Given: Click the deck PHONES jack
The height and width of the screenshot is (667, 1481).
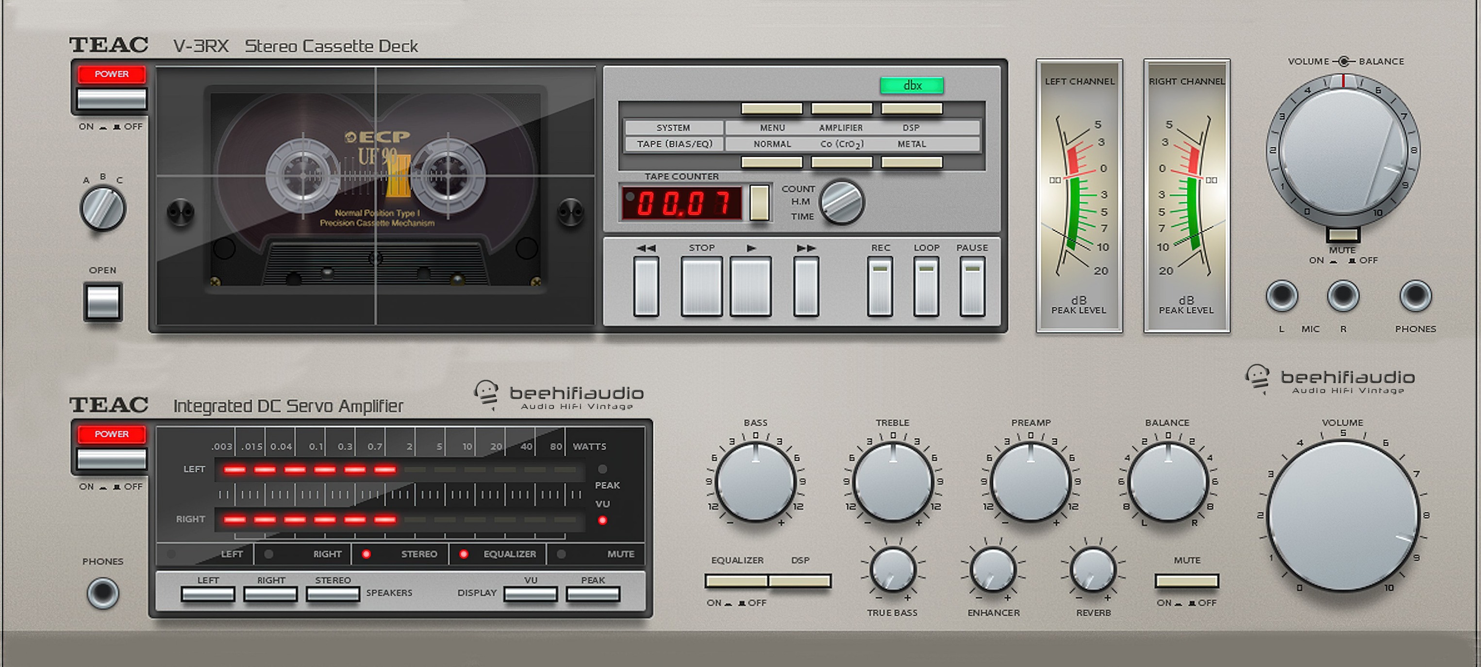Looking at the screenshot, I should (1415, 296).
